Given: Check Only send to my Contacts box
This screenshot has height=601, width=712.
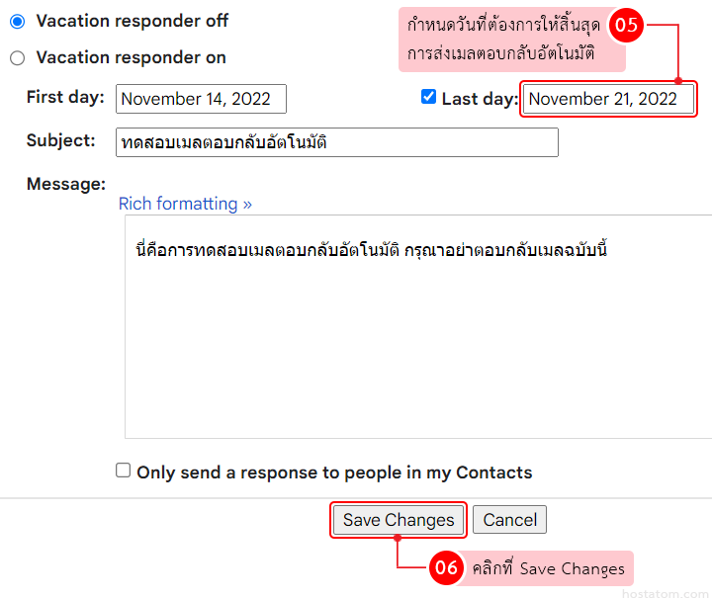Looking at the screenshot, I should tap(124, 471).
